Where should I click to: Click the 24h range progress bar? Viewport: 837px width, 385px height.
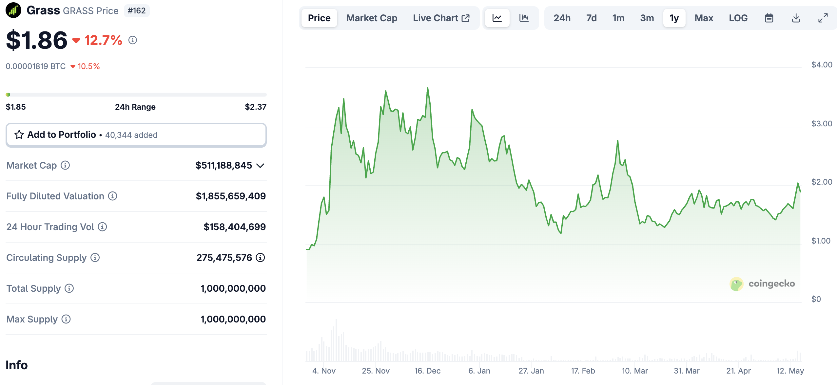tap(136, 95)
